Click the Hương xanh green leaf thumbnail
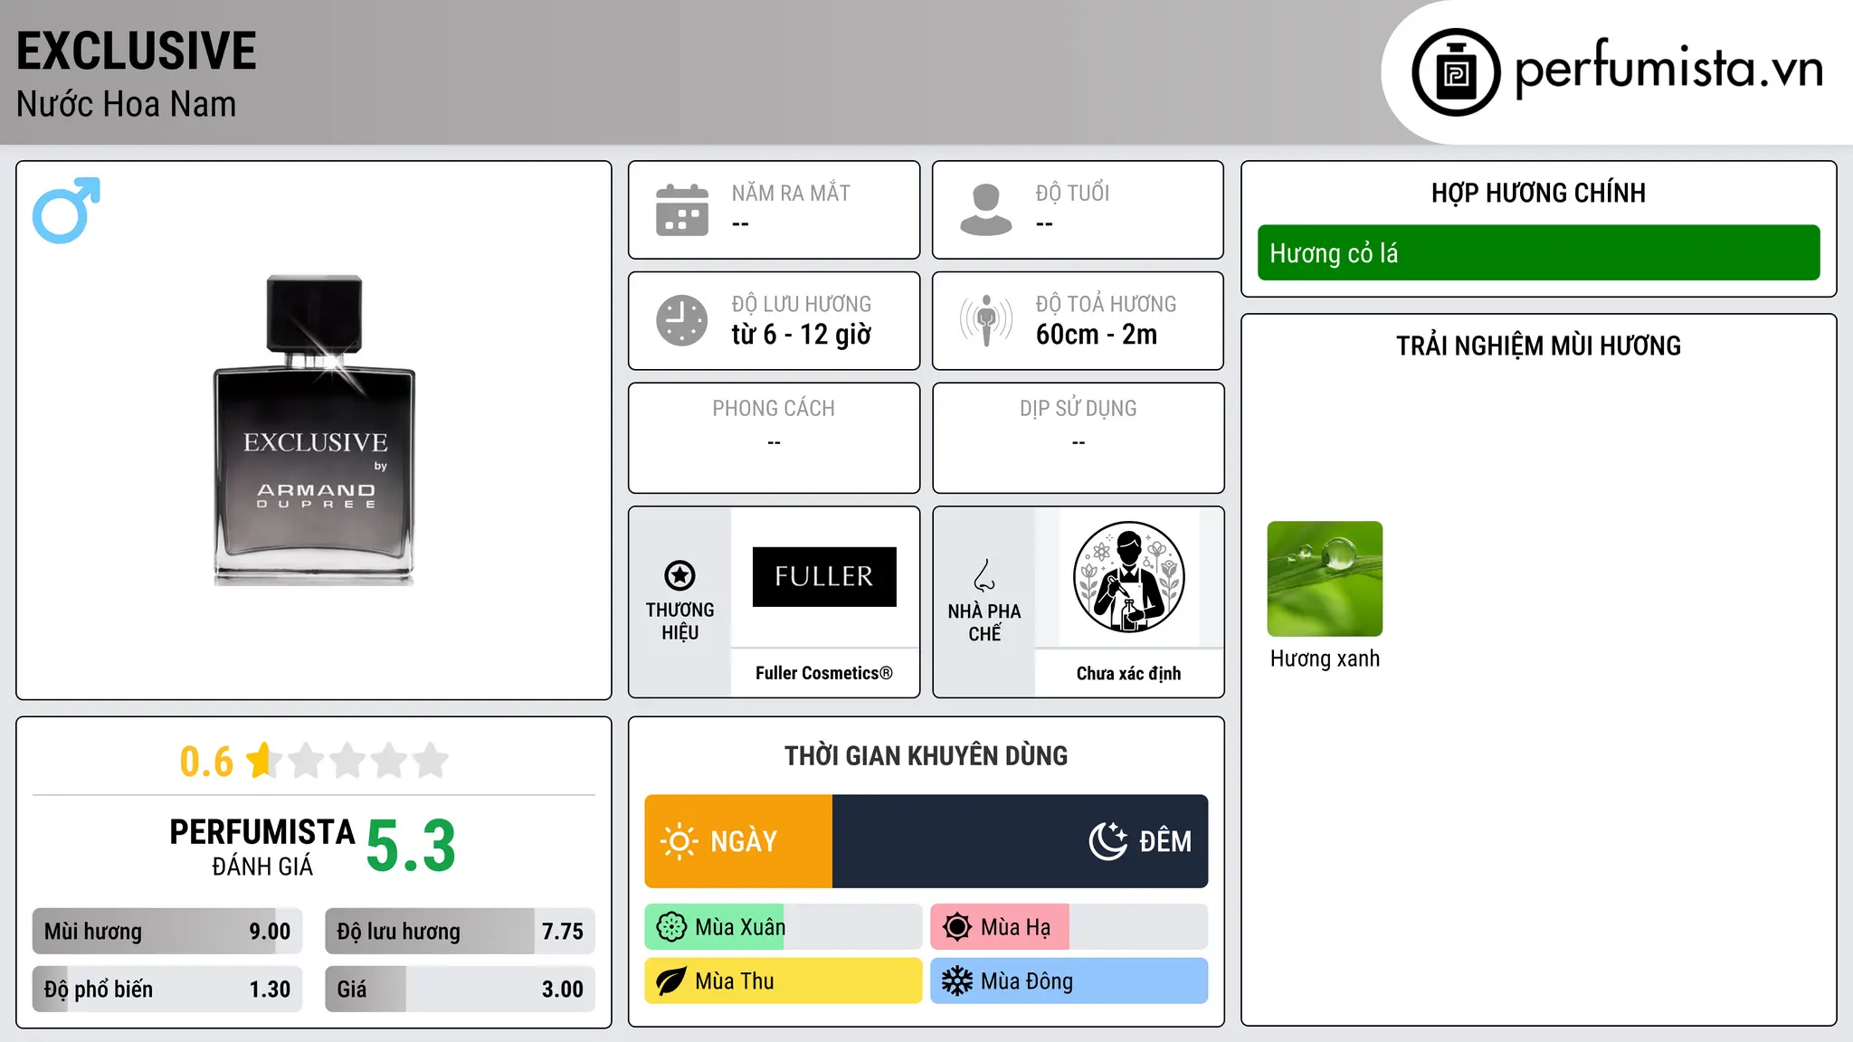 click(x=1325, y=579)
